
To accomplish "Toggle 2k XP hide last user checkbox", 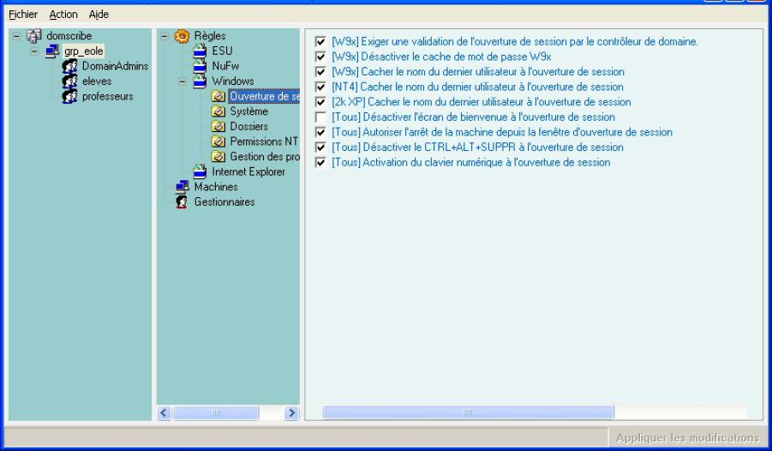I will [320, 102].
